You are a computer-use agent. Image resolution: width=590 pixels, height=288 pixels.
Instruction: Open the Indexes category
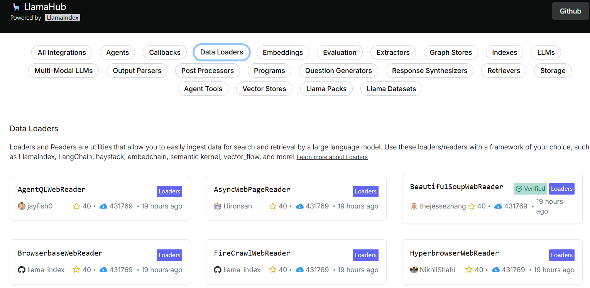(505, 53)
